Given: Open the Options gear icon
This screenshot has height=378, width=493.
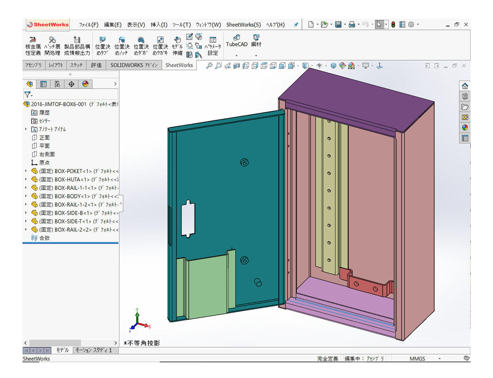Looking at the screenshot, I should 411,24.
